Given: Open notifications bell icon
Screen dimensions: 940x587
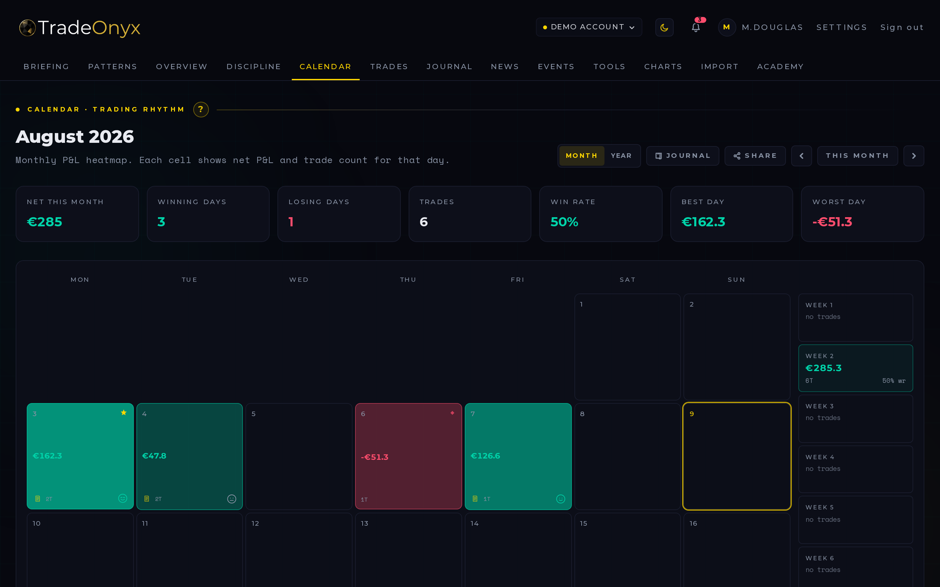Looking at the screenshot, I should pyautogui.click(x=696, y=27).
